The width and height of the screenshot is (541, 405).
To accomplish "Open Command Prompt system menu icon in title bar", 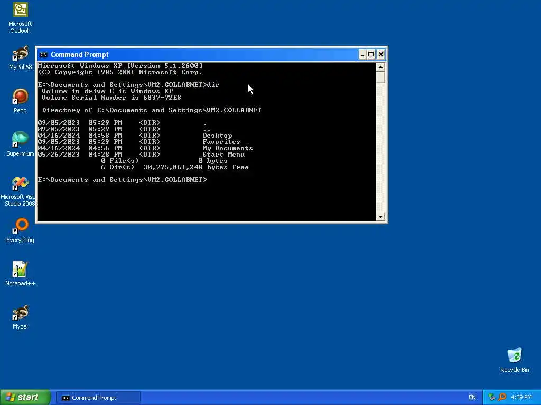I will (43, 54).
